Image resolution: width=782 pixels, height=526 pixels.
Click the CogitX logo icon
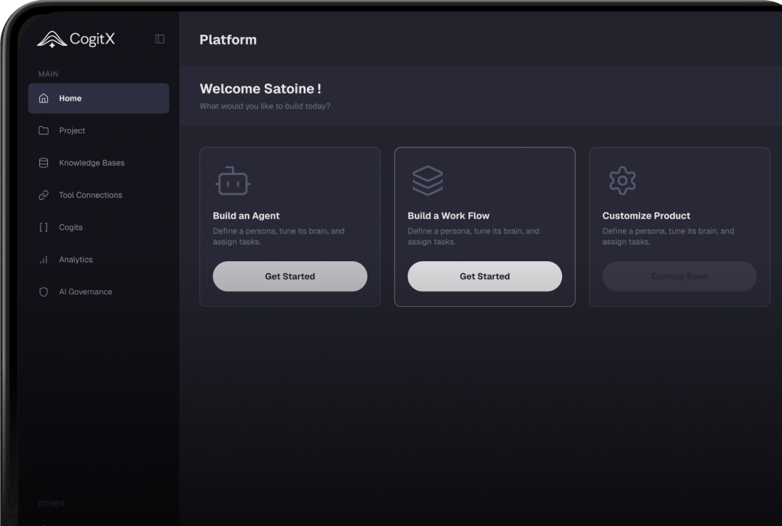(51, 39)
